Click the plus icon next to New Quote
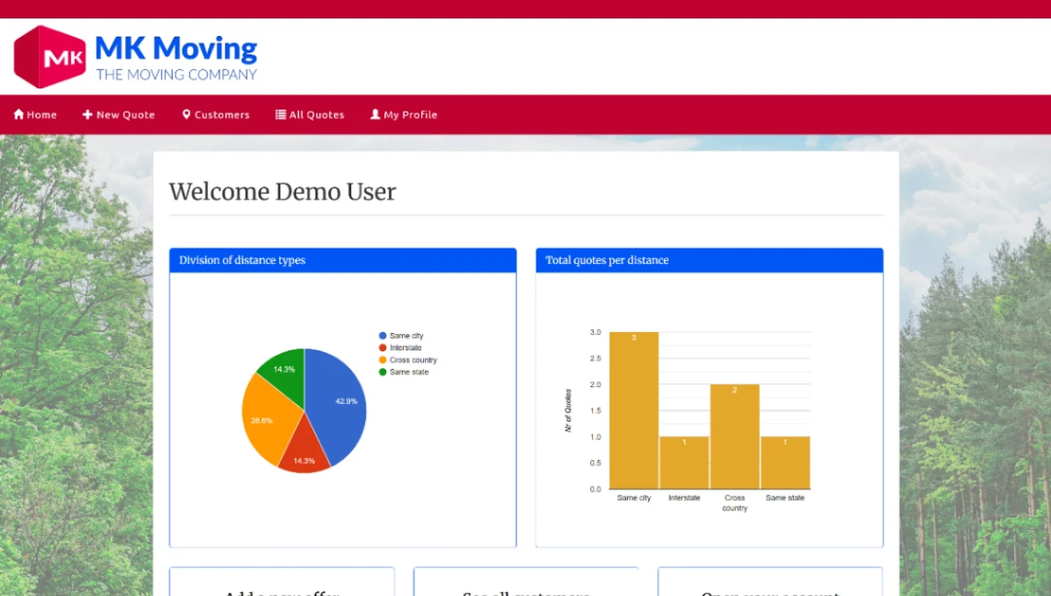 click(x=87, y=114)
